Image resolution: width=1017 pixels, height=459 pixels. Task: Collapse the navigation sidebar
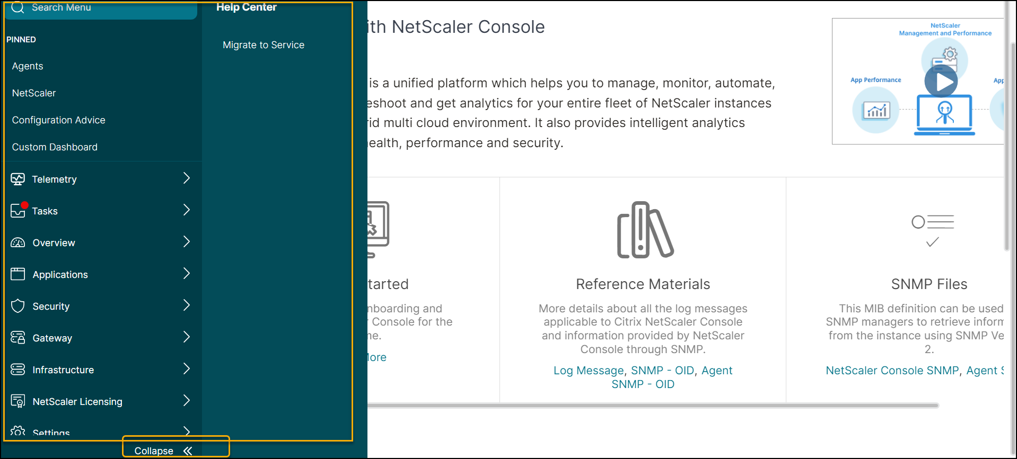[163, 451]
